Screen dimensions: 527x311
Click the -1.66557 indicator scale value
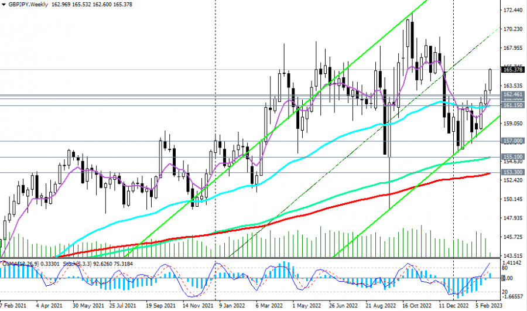pyautogui.click(x=512, y=296)
